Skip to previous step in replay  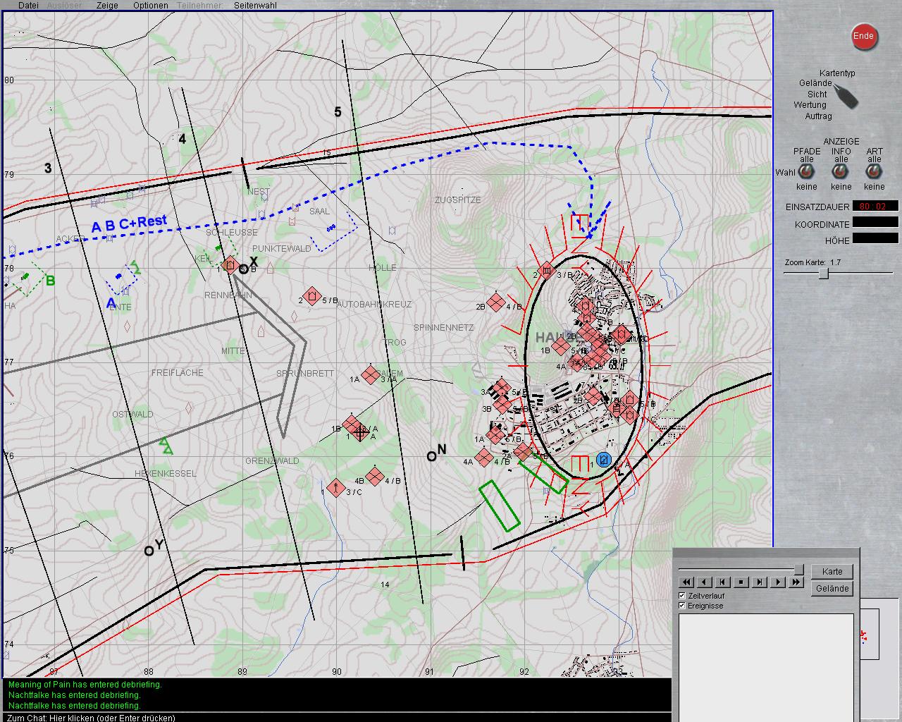tap(722, 582)
